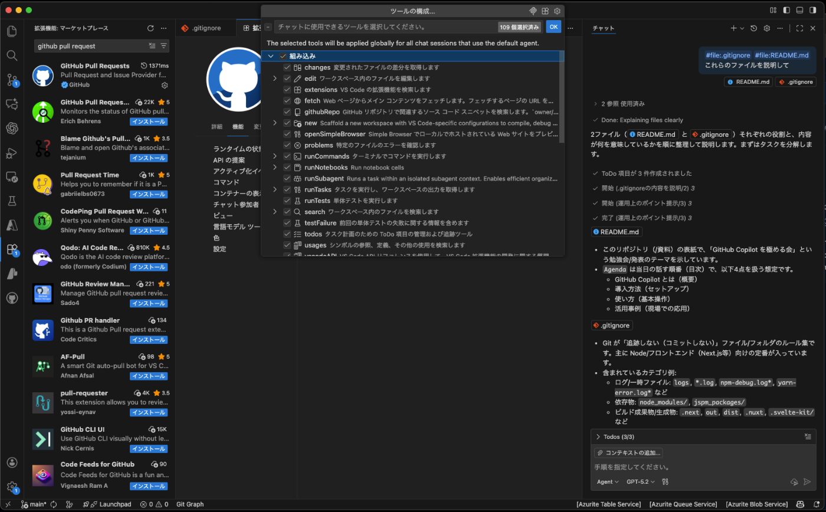826x512 pixels.
Task: Toggle the bottom panel layout icon
Action: (x=800, y=10)
